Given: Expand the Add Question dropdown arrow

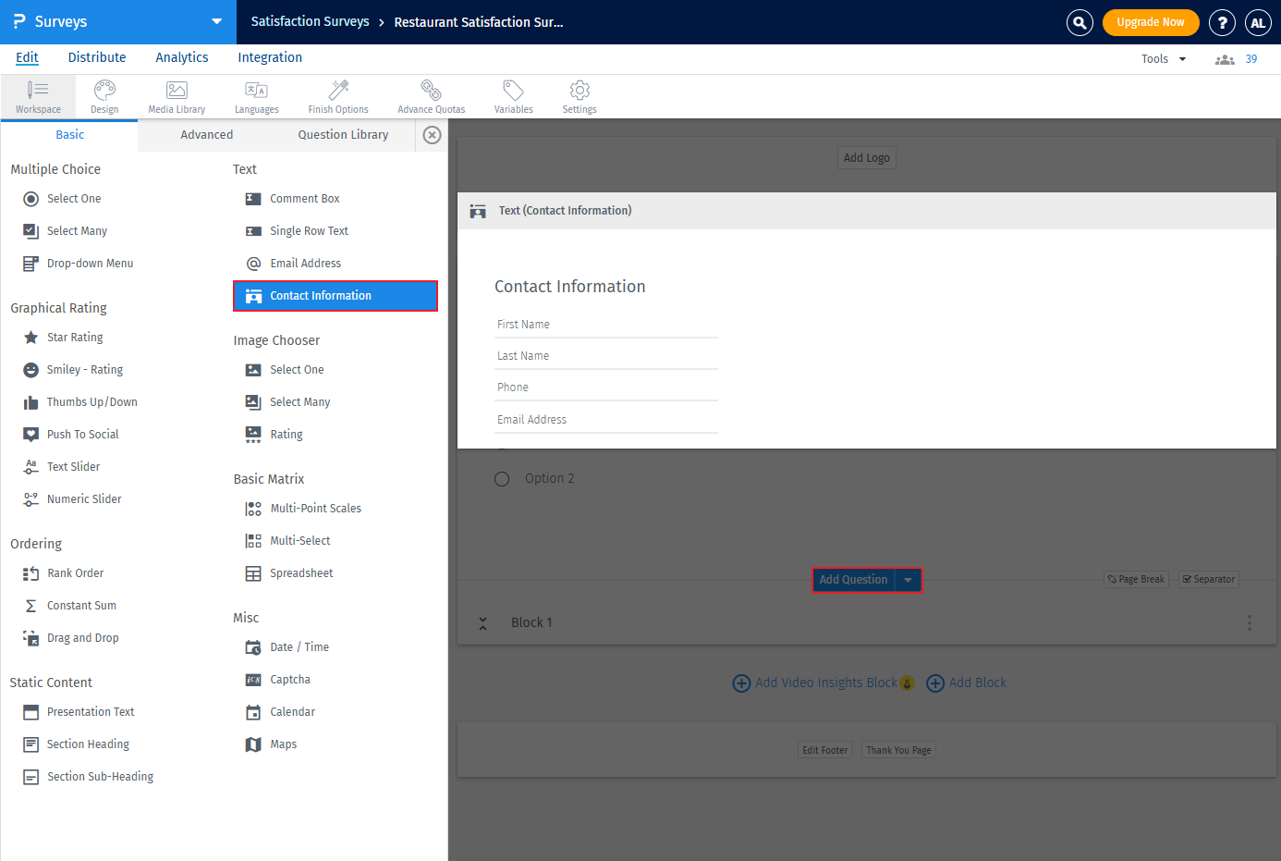Looking at the screenshot, I should pyautogui.click(x=909, y=580).
